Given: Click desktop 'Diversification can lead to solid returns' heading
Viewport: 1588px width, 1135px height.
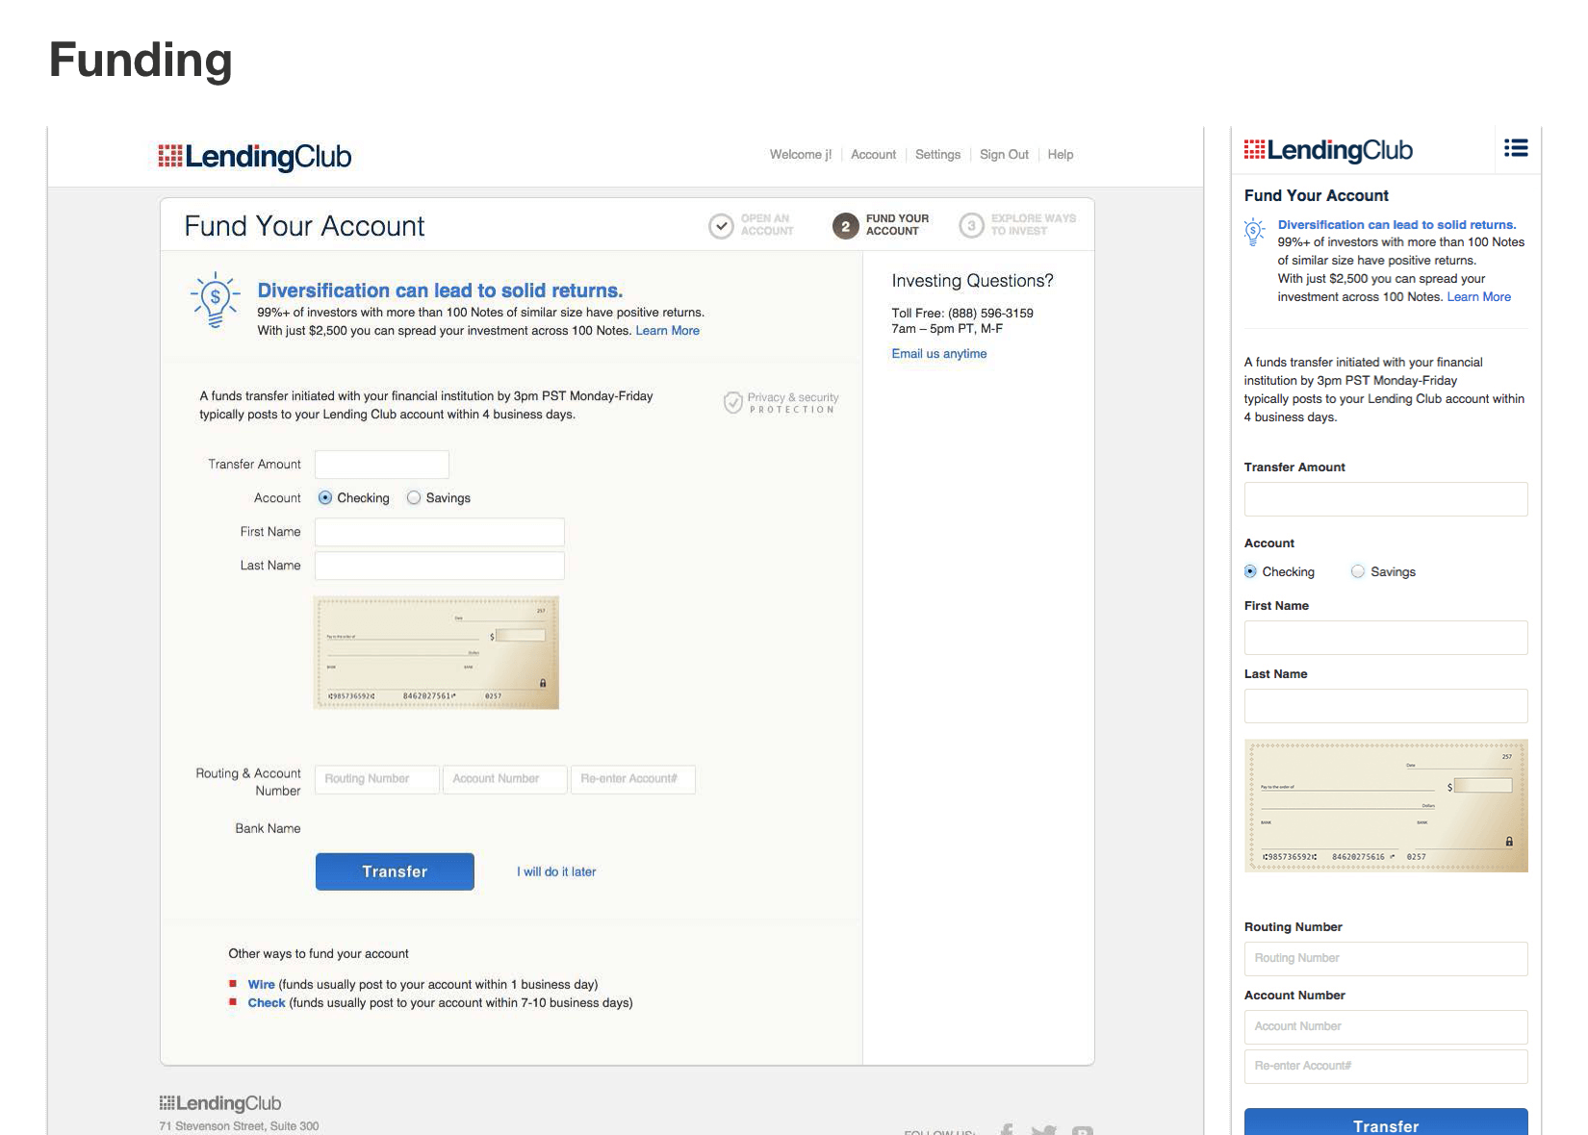Looking at the screenshot, I should pyautogui.click(x=440, y=290).
